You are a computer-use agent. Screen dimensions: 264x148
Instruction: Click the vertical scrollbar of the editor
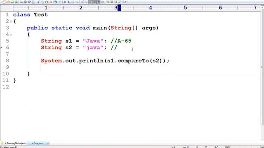point(262,67)
